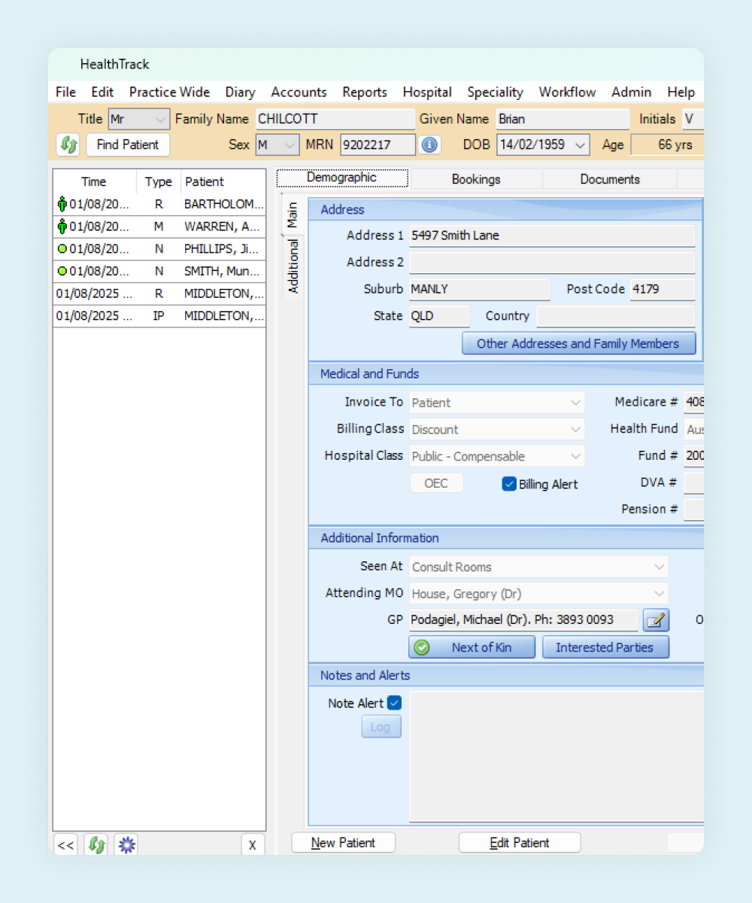Screen dimensions: 752x903
Task: Switch to the Bookings tab
Action: [x=476, y=179]
